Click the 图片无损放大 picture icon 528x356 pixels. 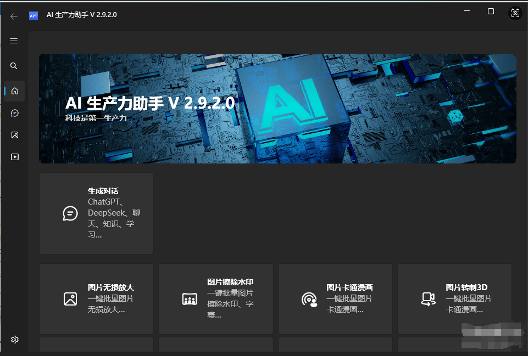70,300
